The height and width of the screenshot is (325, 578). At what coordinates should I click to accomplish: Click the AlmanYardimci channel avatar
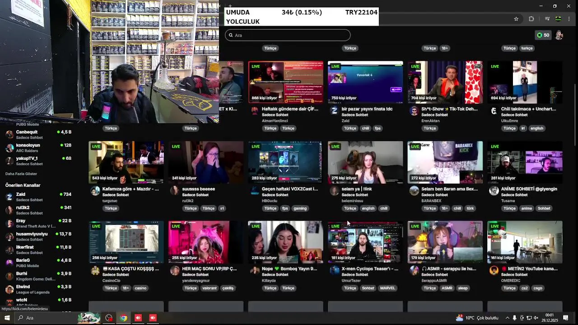coord(255,111)
